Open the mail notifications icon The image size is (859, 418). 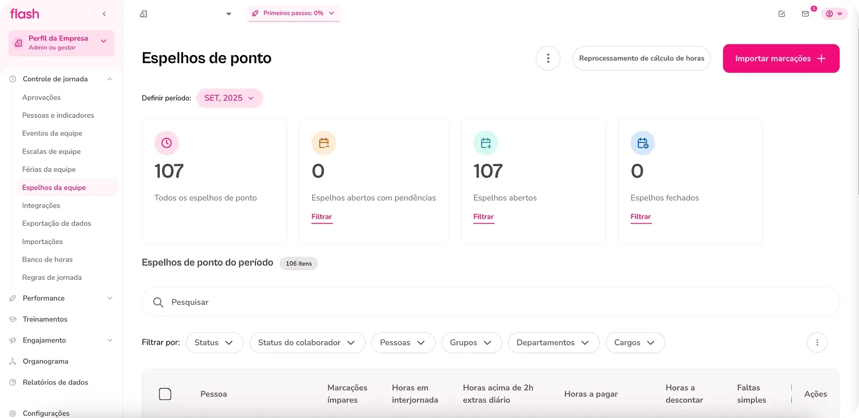coord(805,14)
